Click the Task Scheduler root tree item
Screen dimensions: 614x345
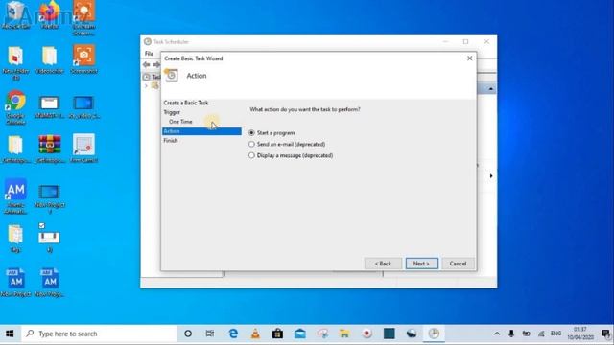[152, 77]
